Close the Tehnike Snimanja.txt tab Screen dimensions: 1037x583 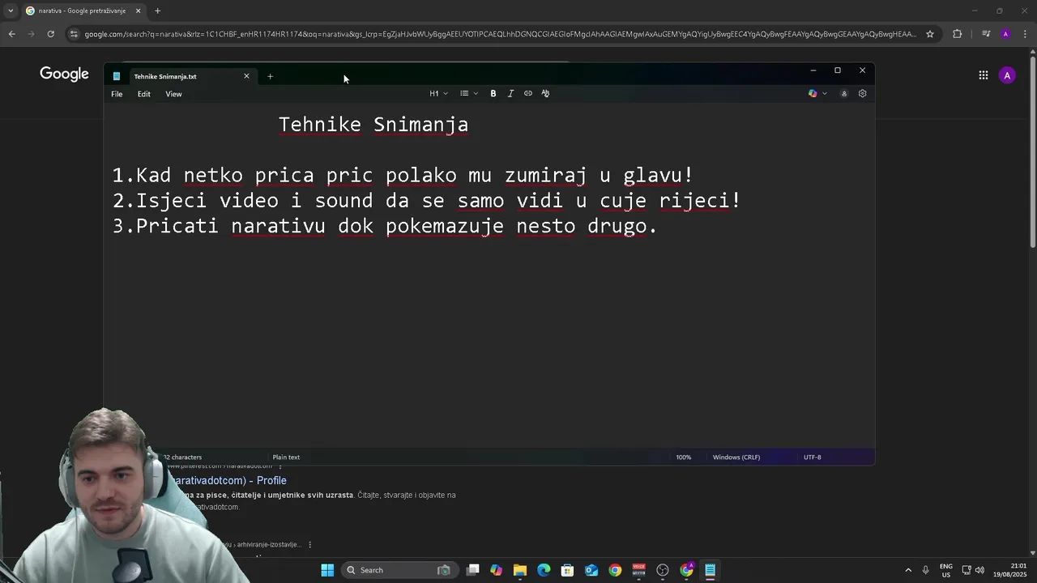246,76
